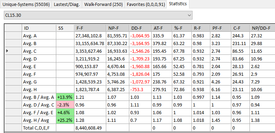Click the current-row arrow indicator beside Avg. C
Screen dimensions: 275x133
(x=7, y=51)
